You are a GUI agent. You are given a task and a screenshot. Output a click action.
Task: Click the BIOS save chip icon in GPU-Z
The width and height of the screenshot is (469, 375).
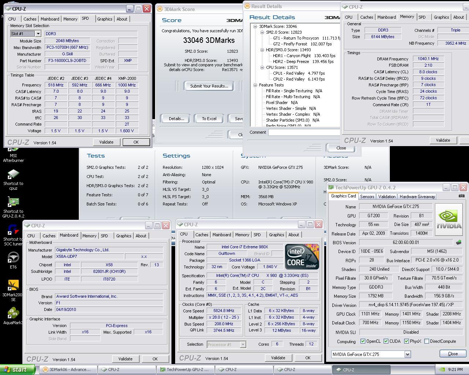point(458,242)
